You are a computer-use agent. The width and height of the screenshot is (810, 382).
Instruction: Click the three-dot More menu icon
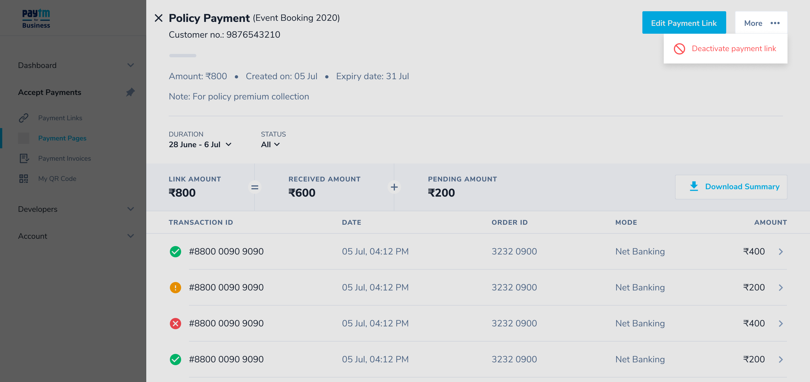coord(775,23)
